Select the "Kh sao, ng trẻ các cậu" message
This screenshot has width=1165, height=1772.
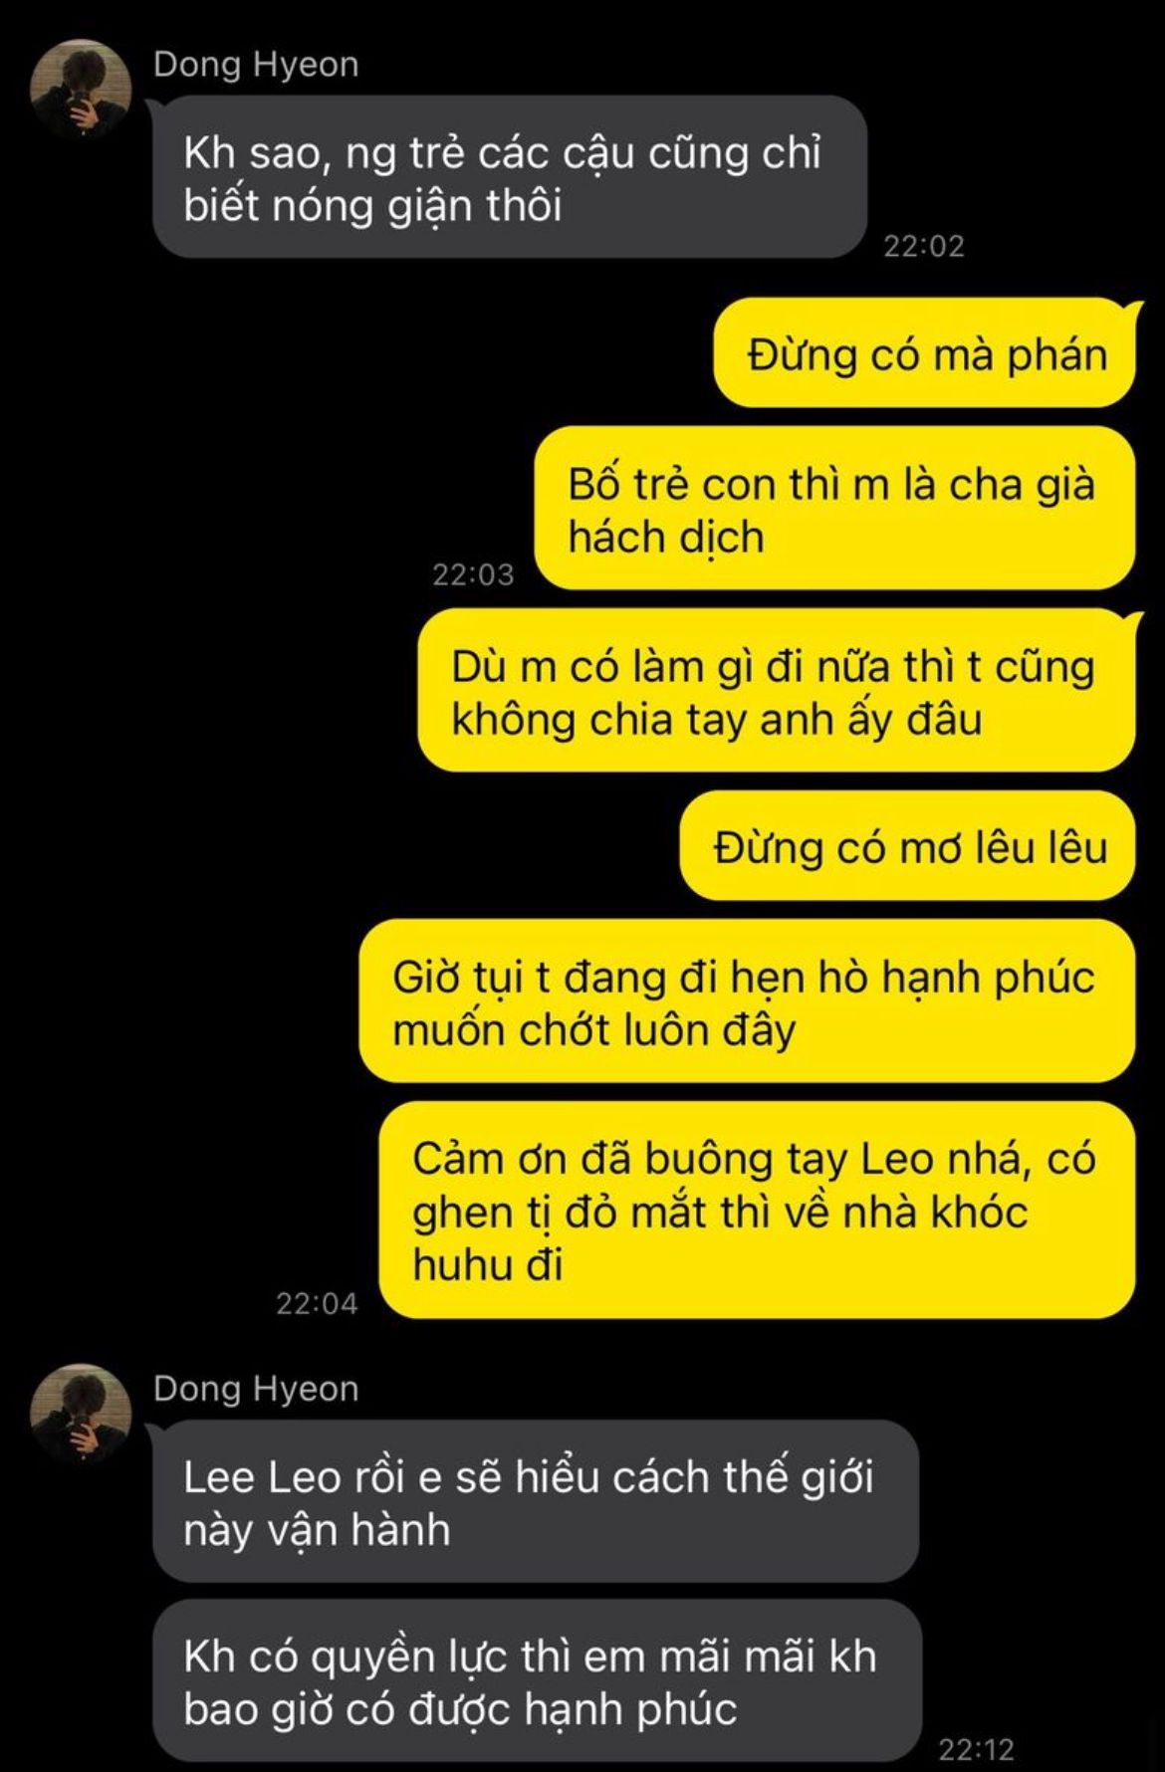509,177
